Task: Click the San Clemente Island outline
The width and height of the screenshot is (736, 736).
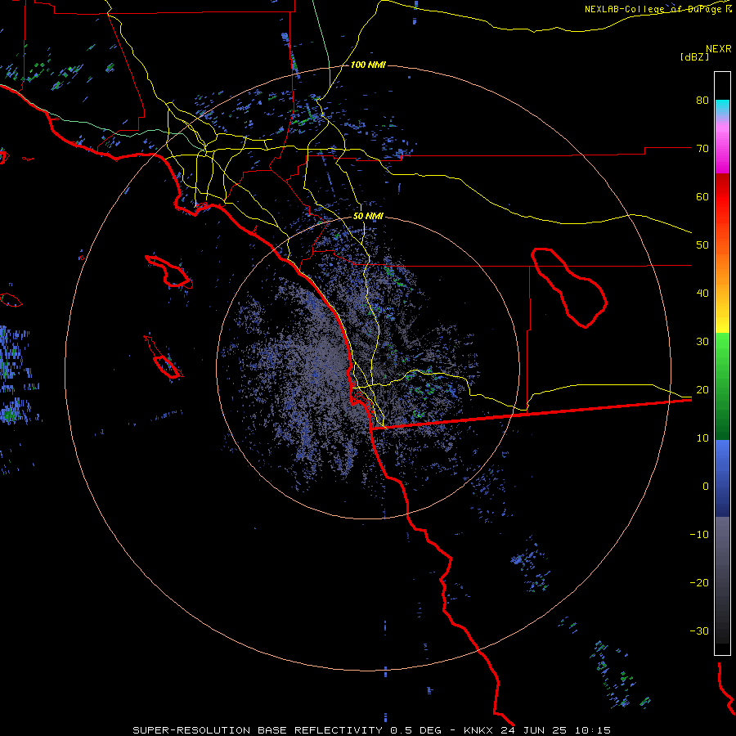Action: [164, 357]
